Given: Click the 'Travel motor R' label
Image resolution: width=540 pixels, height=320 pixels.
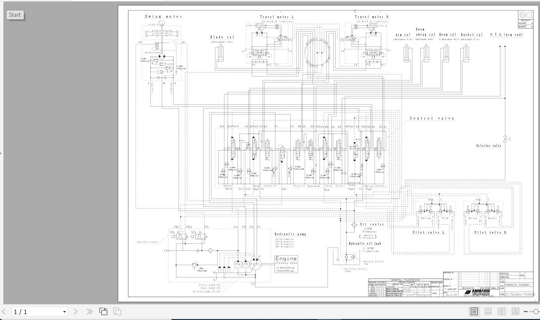Looking at the screenshot, I should coord(372,17).
